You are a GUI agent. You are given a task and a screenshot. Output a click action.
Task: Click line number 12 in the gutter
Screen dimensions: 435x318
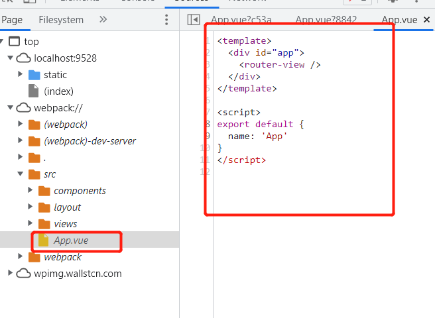[205, 172]
